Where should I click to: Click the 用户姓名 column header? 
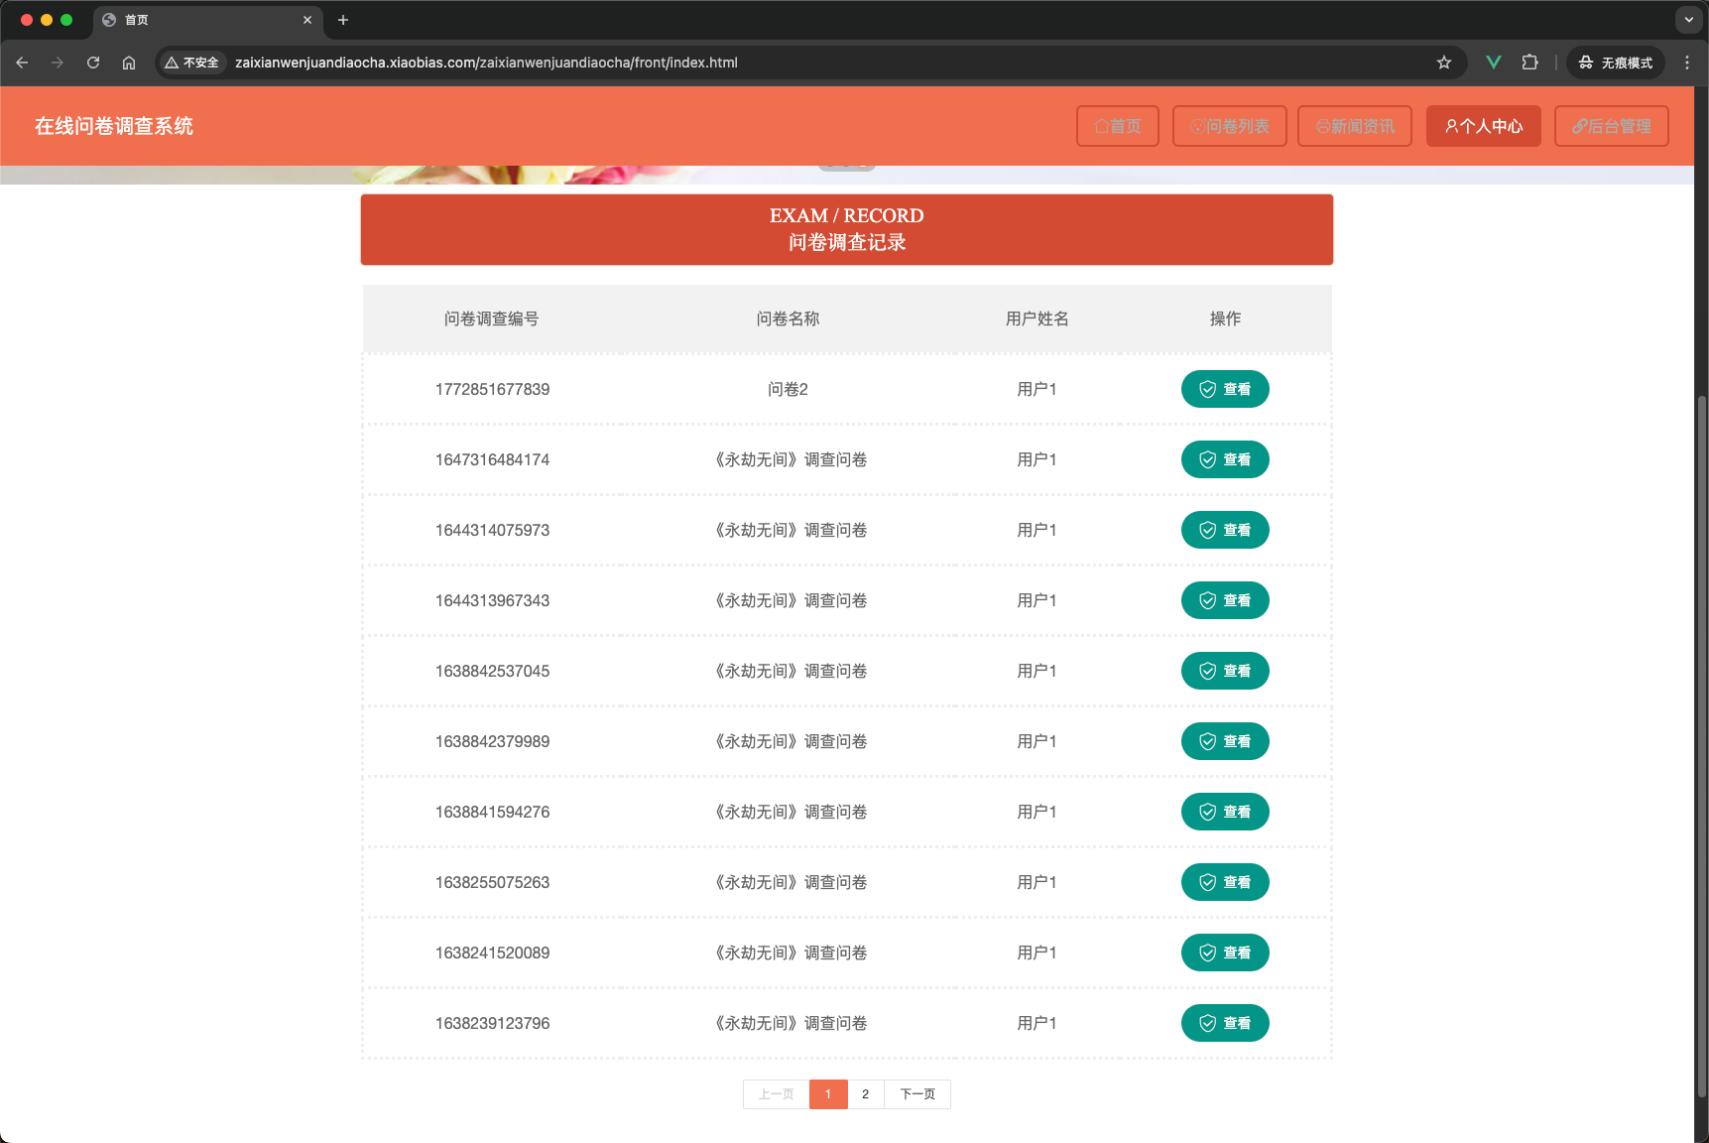[1037, 318]
